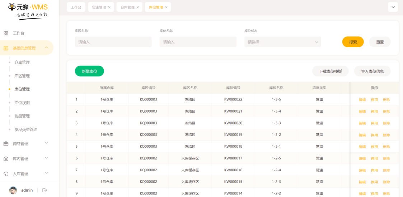403x197 pixels.
Task: Close the 货主管理 tab
Action: tap(109, 8)
